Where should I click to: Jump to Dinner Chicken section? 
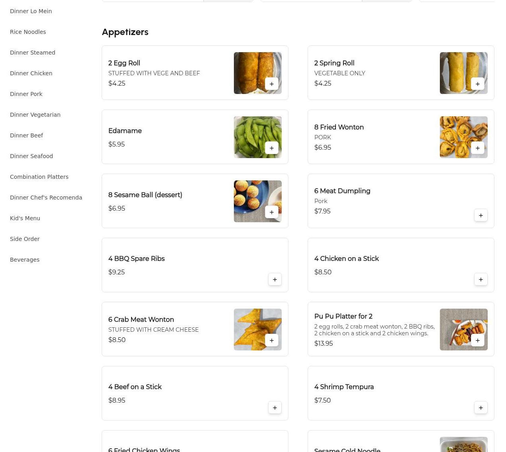point(31,73)
